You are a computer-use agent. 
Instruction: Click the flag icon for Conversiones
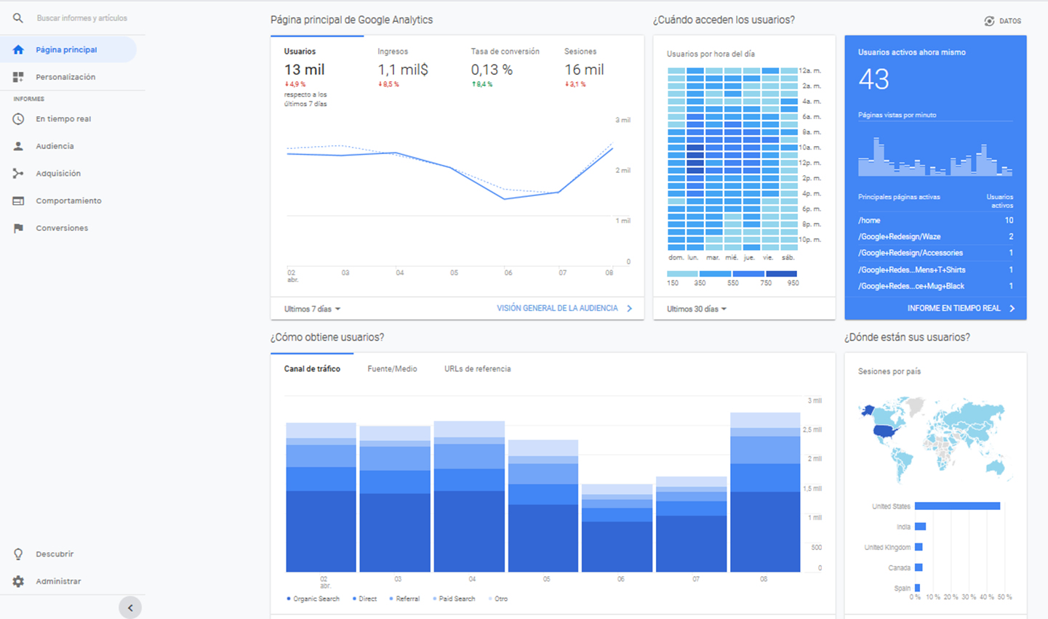18,228
